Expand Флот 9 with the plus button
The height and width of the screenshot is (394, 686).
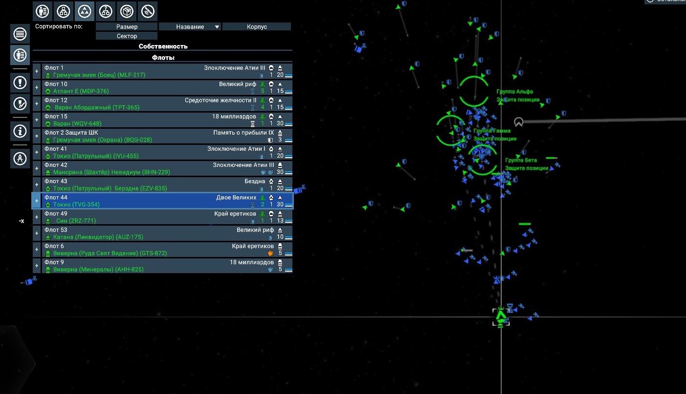point(37,266)
